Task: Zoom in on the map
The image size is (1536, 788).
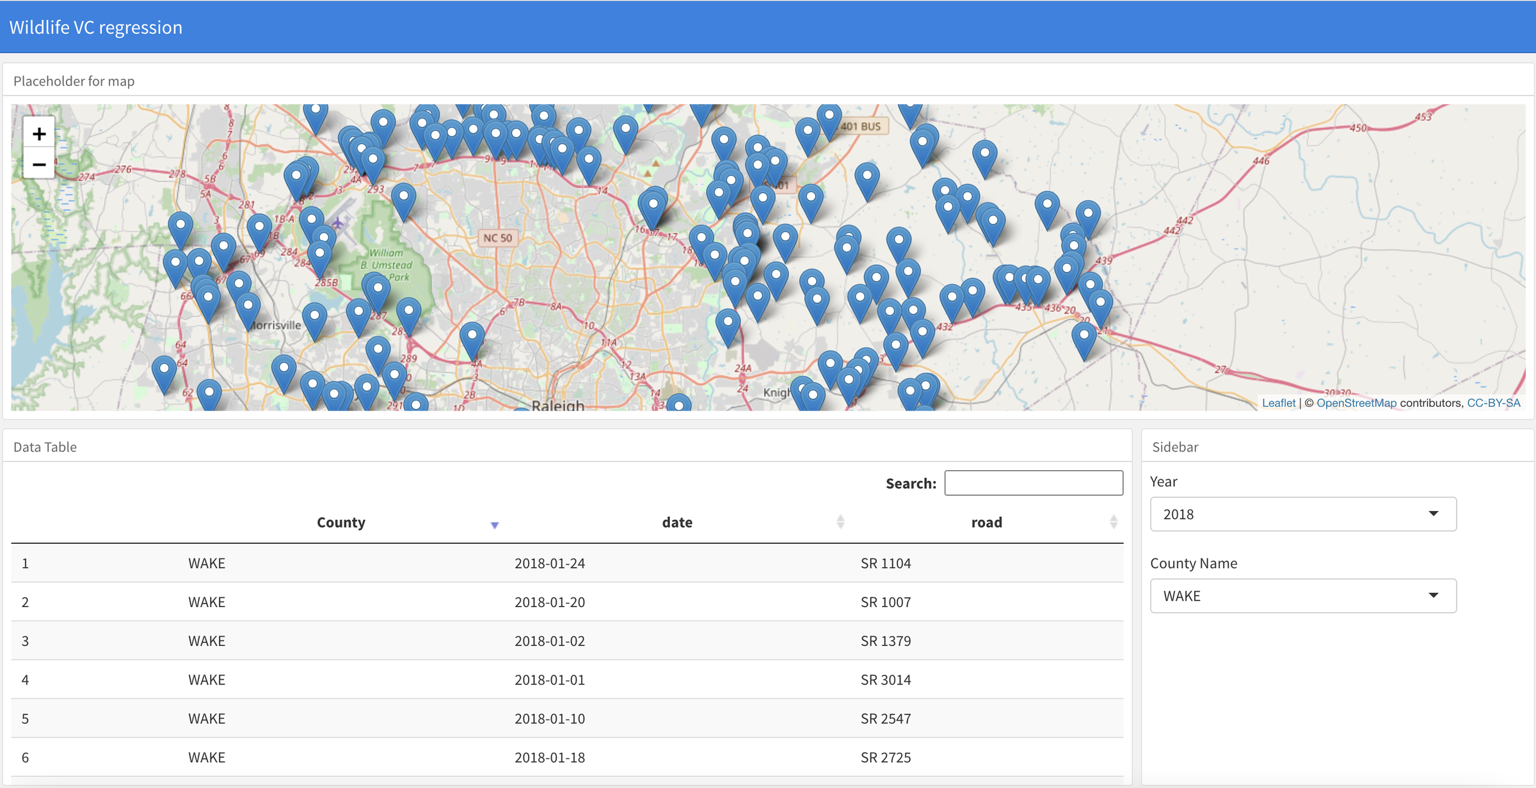Action: (39, 134)
